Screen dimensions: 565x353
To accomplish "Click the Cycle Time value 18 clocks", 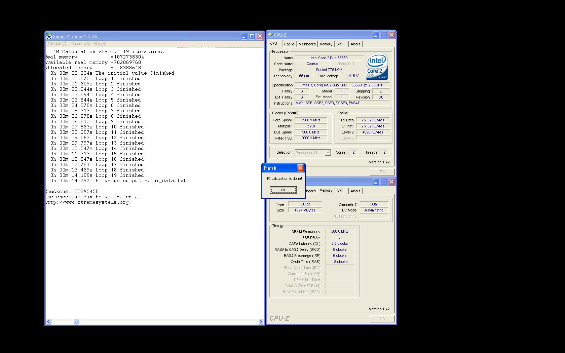I will (340, 262).
